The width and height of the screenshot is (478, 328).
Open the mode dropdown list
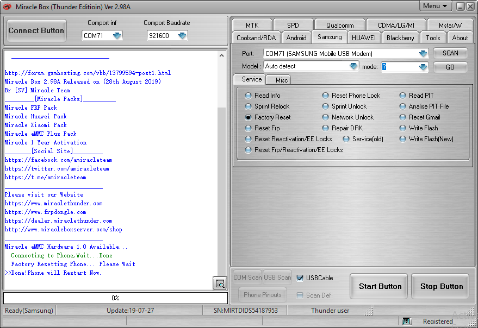pyautogui.click(x=423, y=67)
